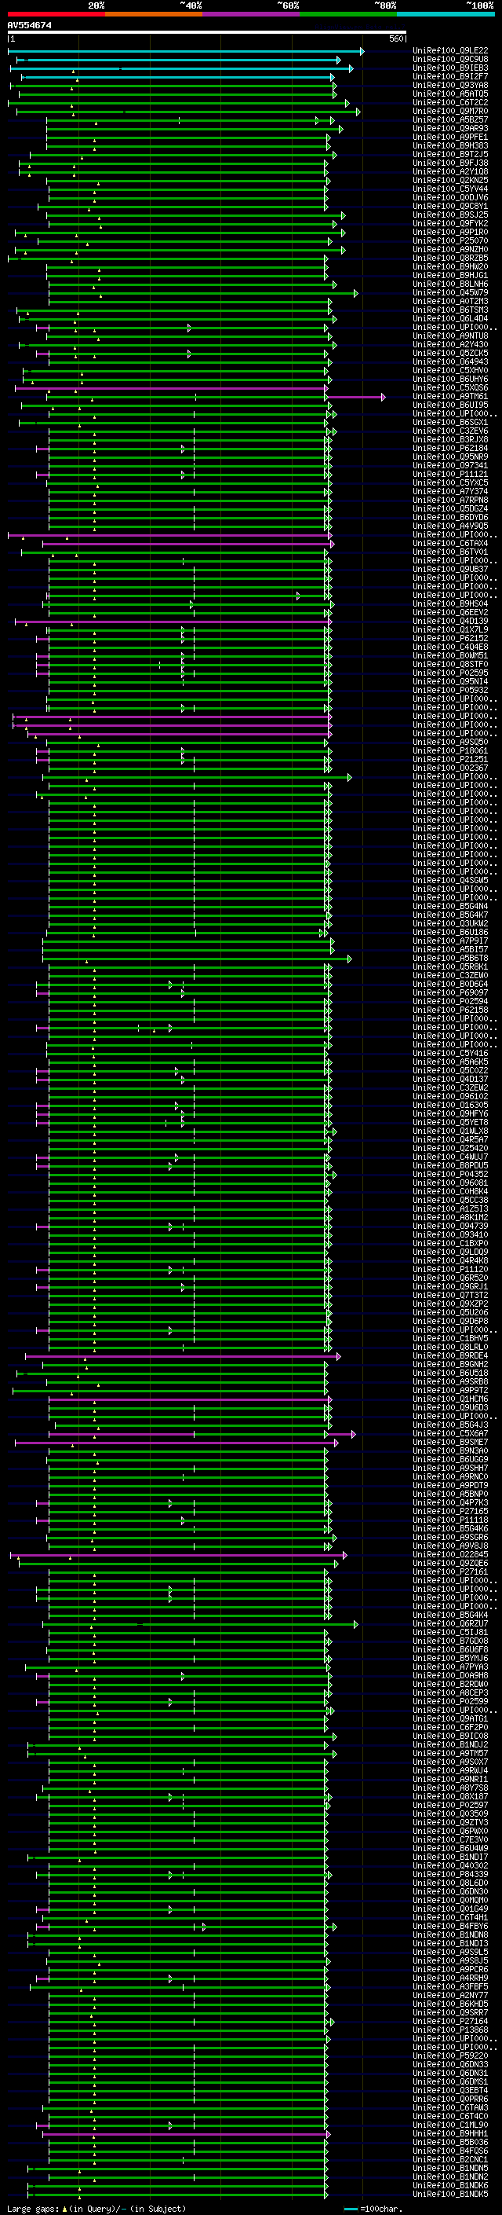Click the cyan alignment bar for Q9LE22
Viewport: 502px width, 2215px height.
tap(185, 52)
